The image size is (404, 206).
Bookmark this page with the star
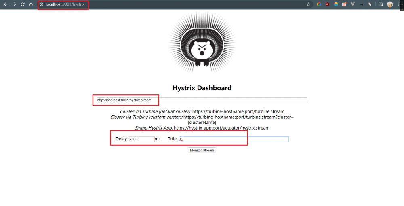pos(308,4)
